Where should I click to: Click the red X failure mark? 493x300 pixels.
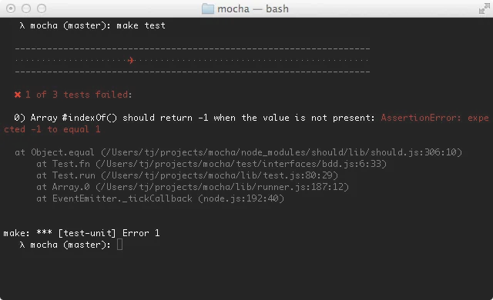(x=18, y=95)
